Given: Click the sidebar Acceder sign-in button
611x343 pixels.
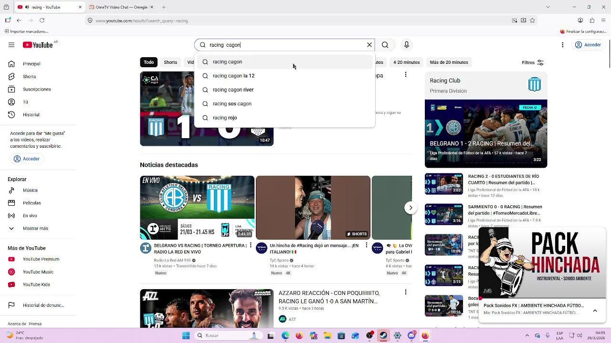Looking at the screenshot, I should pyautogui.click(x=27, y=159).
